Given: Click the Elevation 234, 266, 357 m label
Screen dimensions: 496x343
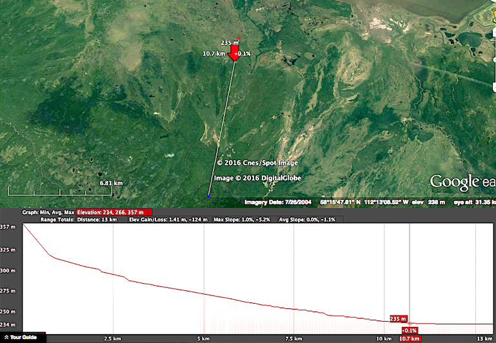Looking at the screenshot, I should click(x=114, y=212).
